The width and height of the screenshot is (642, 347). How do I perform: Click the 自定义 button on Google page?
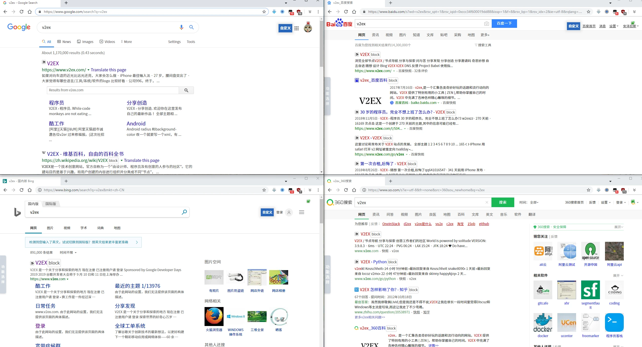pos(285,28)
